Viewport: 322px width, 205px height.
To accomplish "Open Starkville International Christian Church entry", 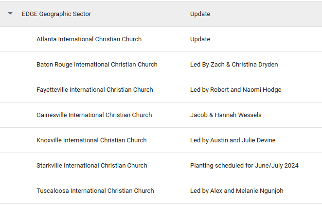I will tap(92, 166).
